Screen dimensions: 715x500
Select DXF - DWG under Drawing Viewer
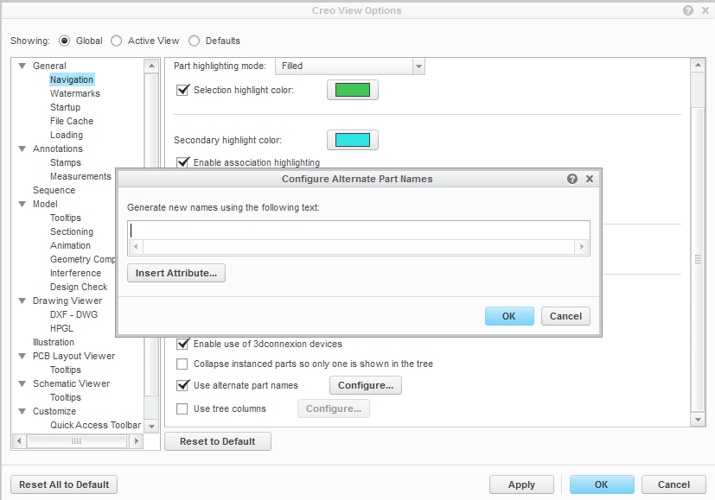pyautogui.click(x=73, y=314)
